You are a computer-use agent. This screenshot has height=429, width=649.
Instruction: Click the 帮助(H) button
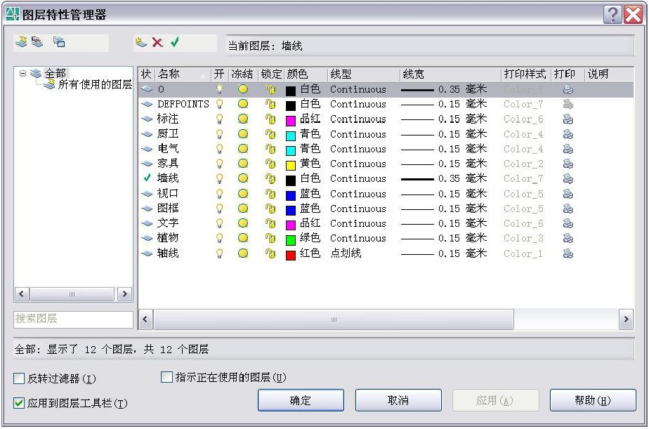coord(593,400)
